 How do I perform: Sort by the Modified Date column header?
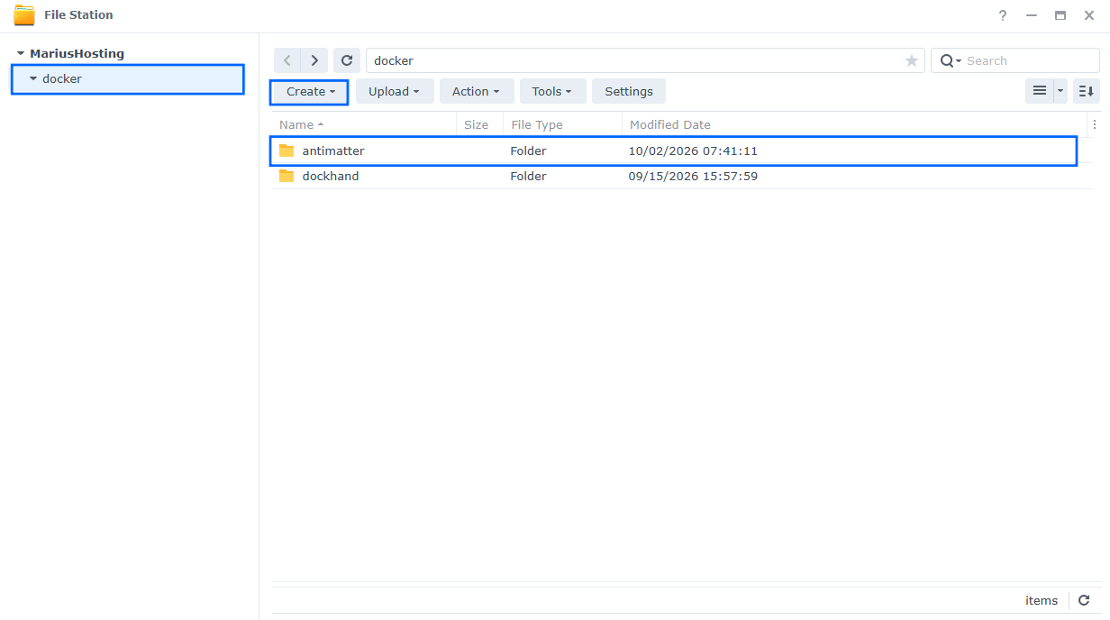pyautogui.click(x=854, y=124)
